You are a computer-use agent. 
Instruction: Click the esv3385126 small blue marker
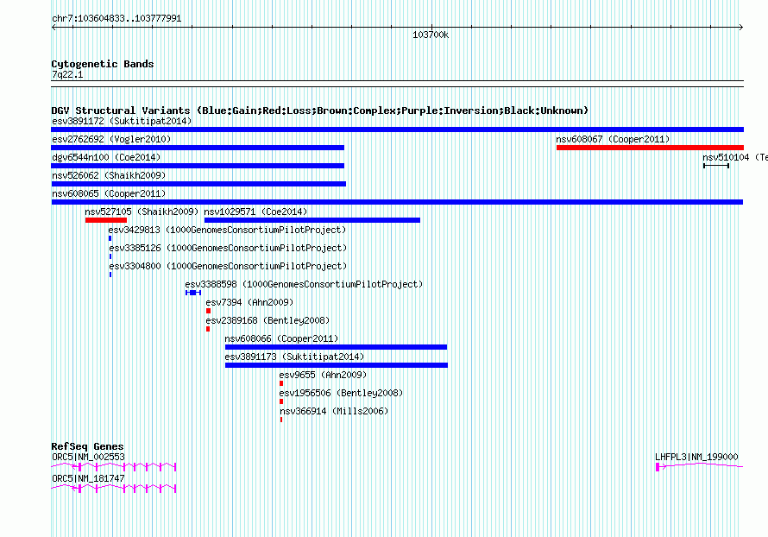(110, 256)
